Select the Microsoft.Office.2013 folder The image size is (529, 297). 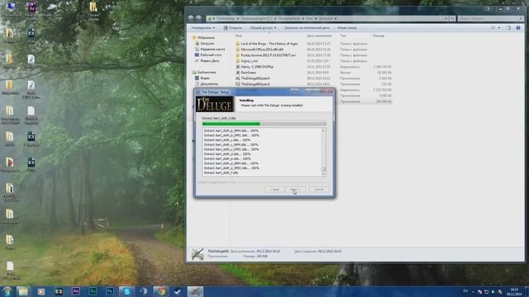click(262, 49)
